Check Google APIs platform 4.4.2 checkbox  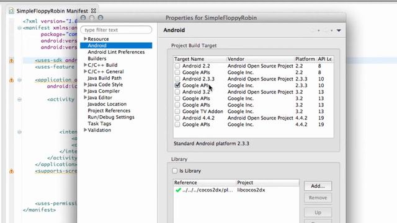[x=177, y=125]
